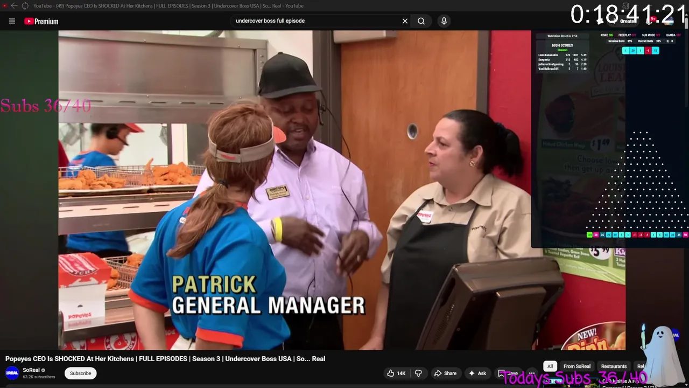Select the 'All' filter chip
Screen dimensions: 689x388
550,366
